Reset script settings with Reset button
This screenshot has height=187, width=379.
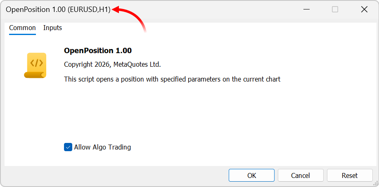(x=349, y=175)
